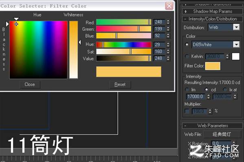Close the Color Selector dialog with X

[169, 6]
